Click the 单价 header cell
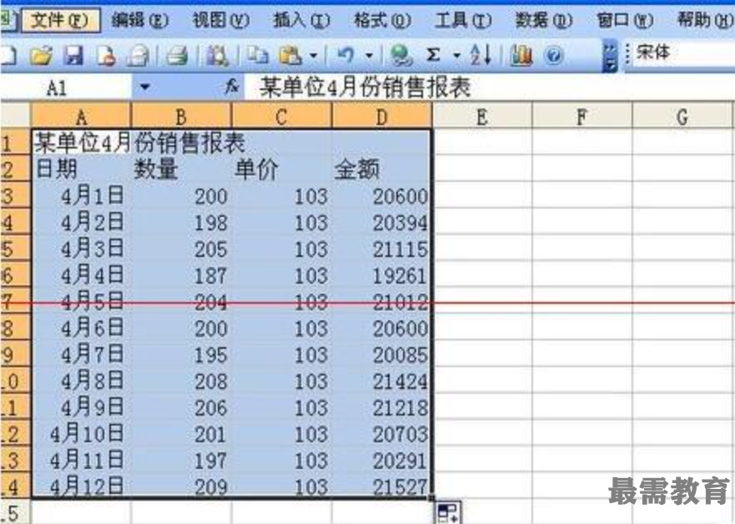Image resolution: width=735 pixels, height=524 pixels. (x=282, y=169)
